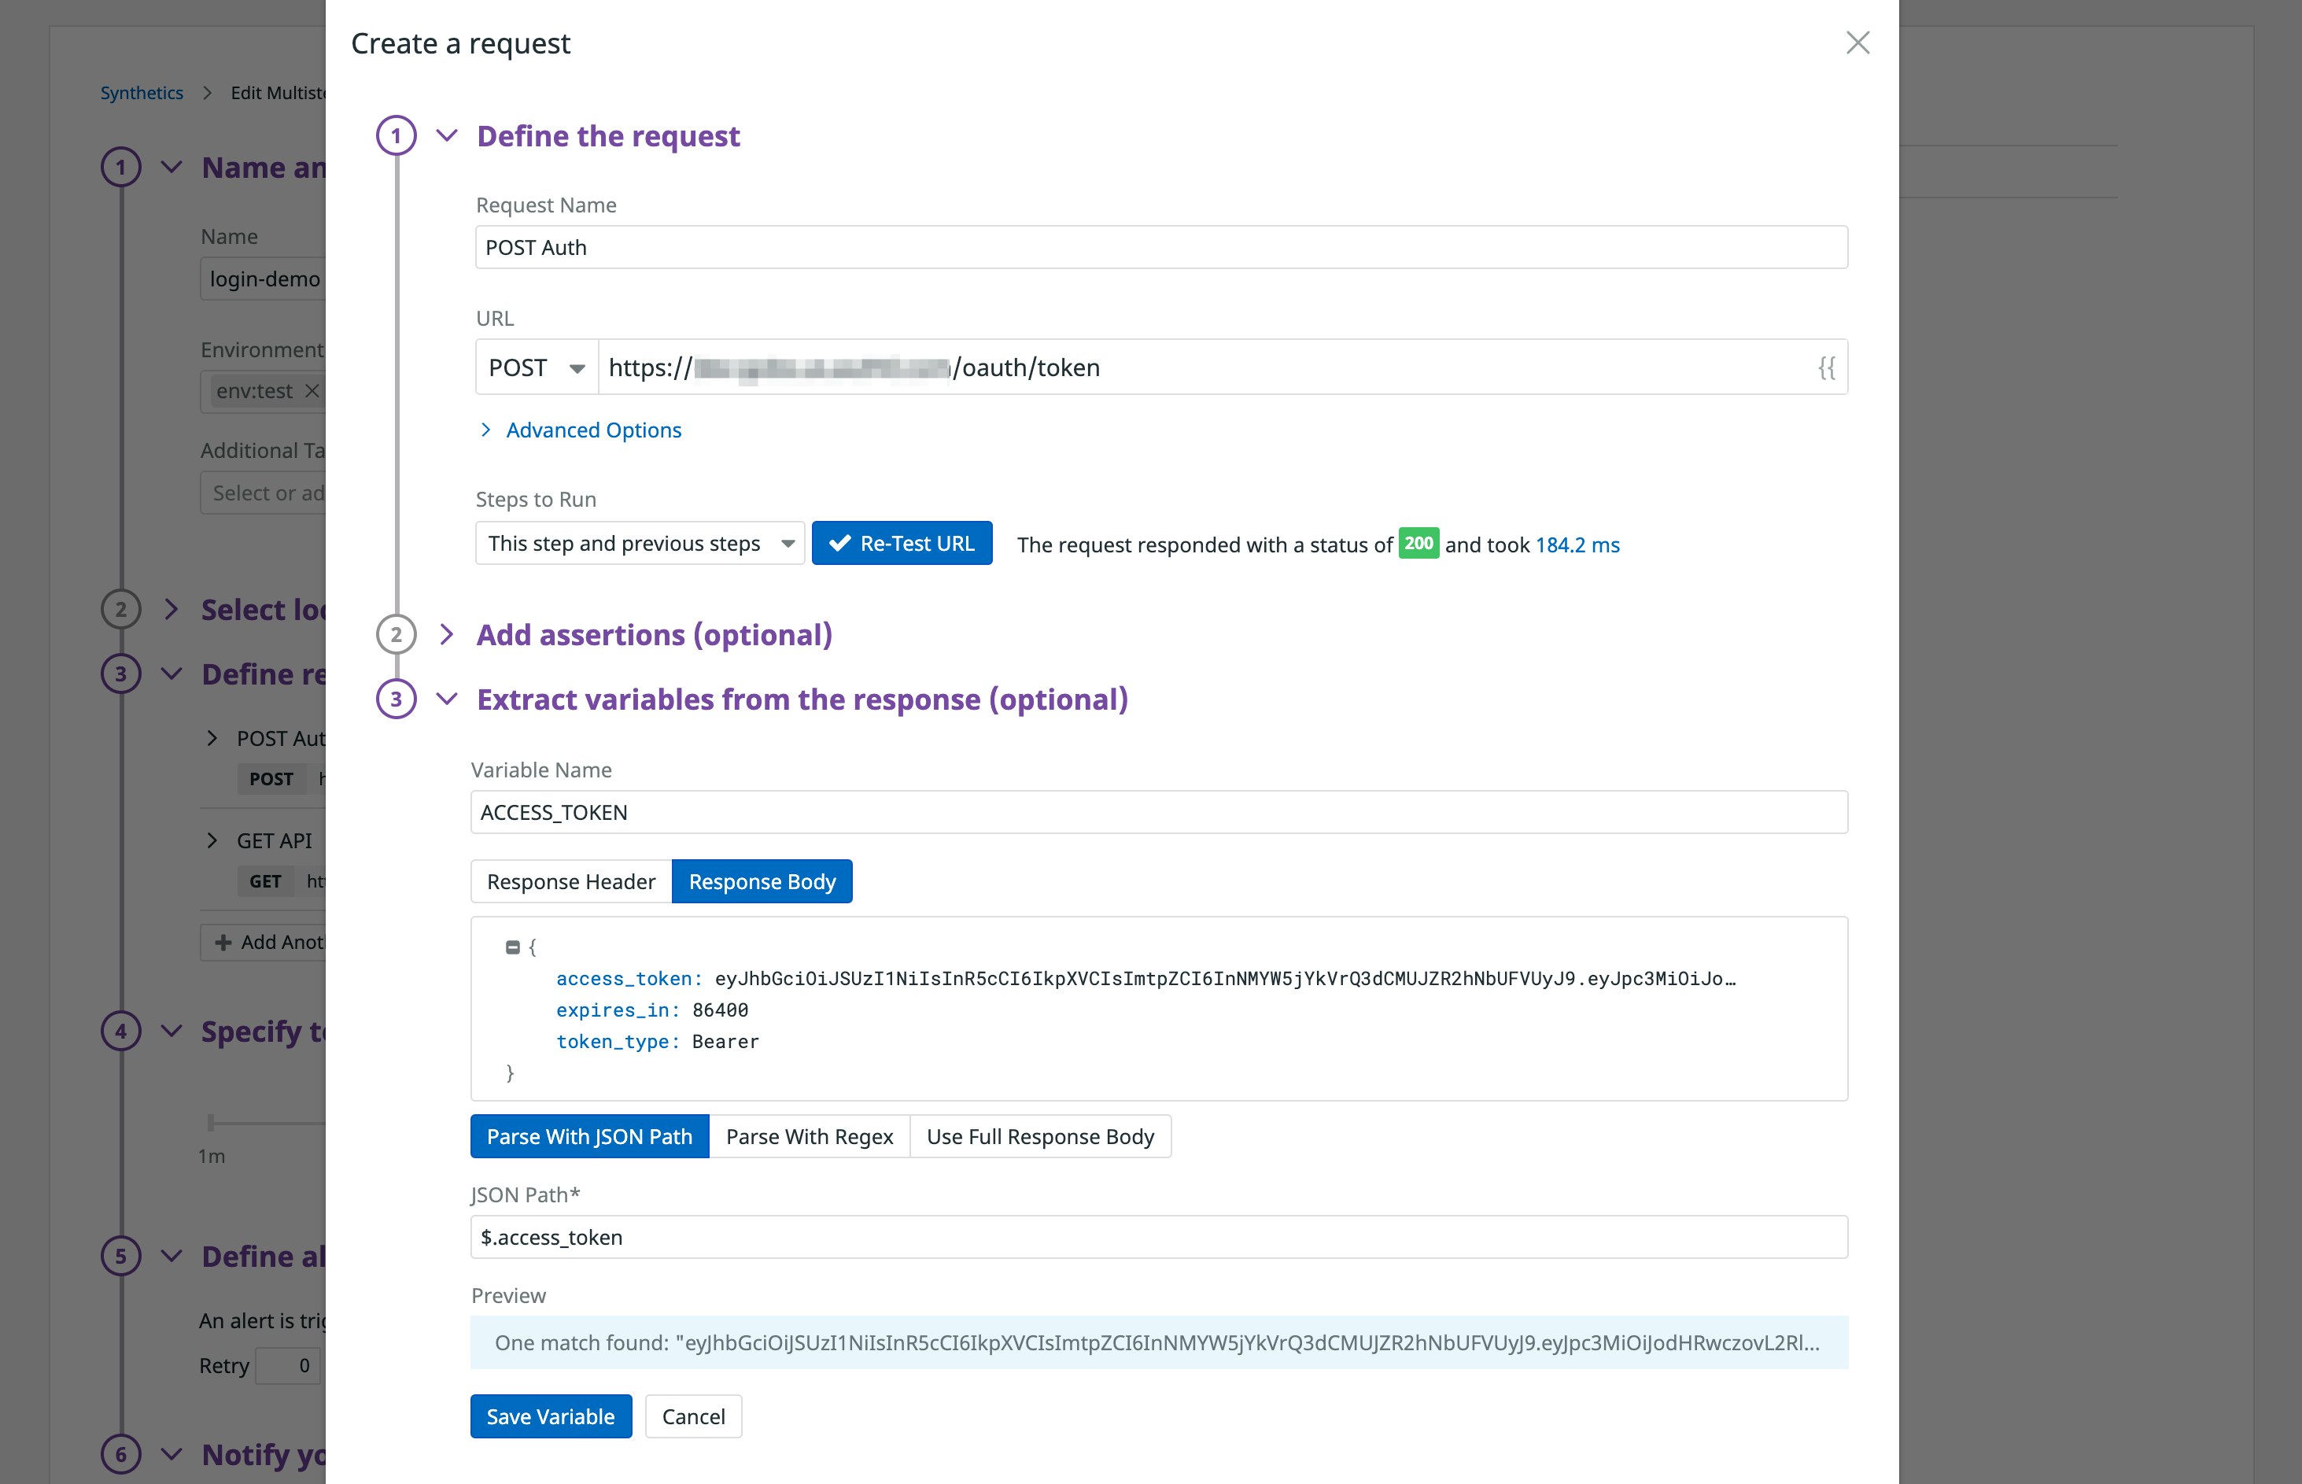
Task: Switch to the Response Header tab
Action: (570, 882)
